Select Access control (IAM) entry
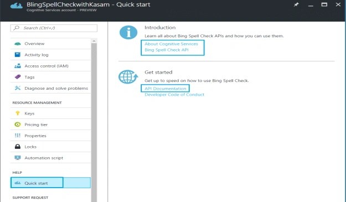 (x=50, y=66)
